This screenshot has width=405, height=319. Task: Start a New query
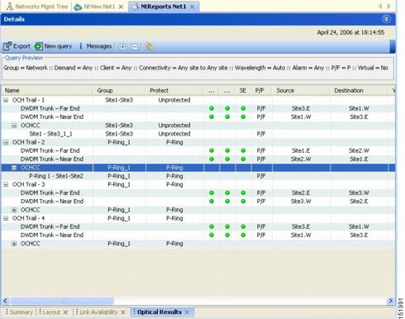53,46
